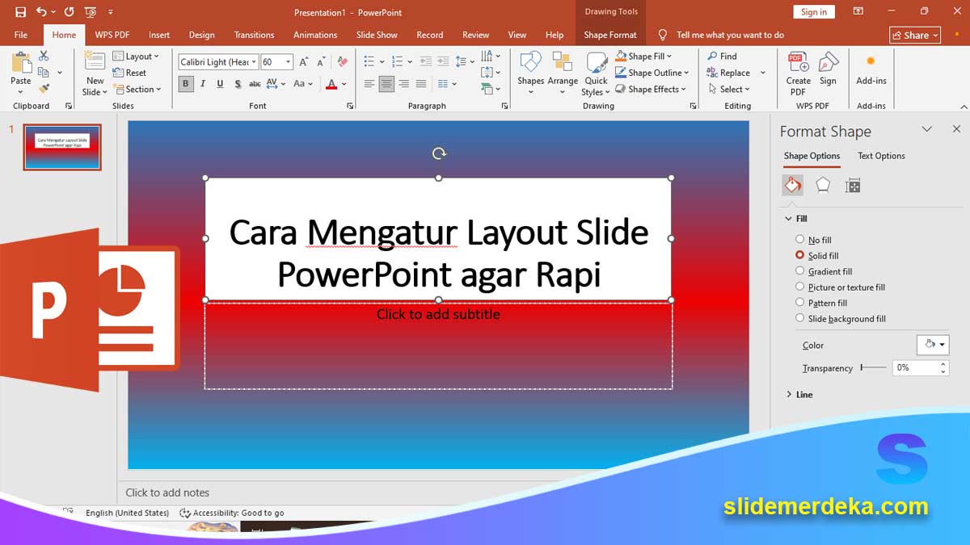Select Slide background fill
Viewport: 970px width, 545px height.
tap(841, 318)
